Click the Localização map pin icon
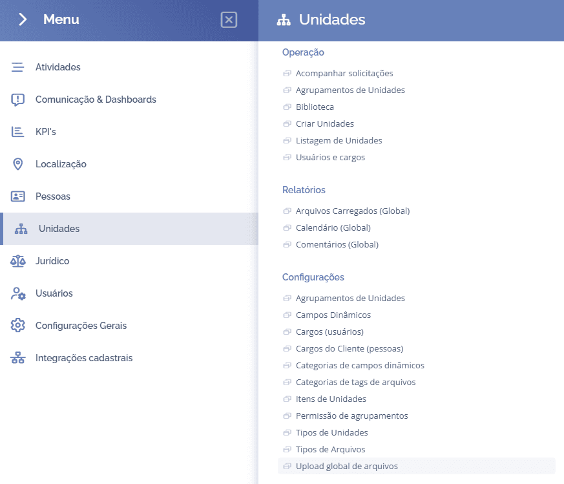Screen dimensions: 564x484 (17, 164)
